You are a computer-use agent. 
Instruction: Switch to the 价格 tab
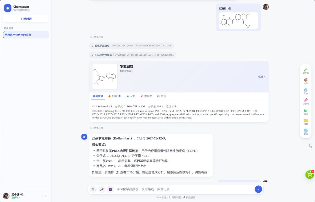(x=114, y=96)
